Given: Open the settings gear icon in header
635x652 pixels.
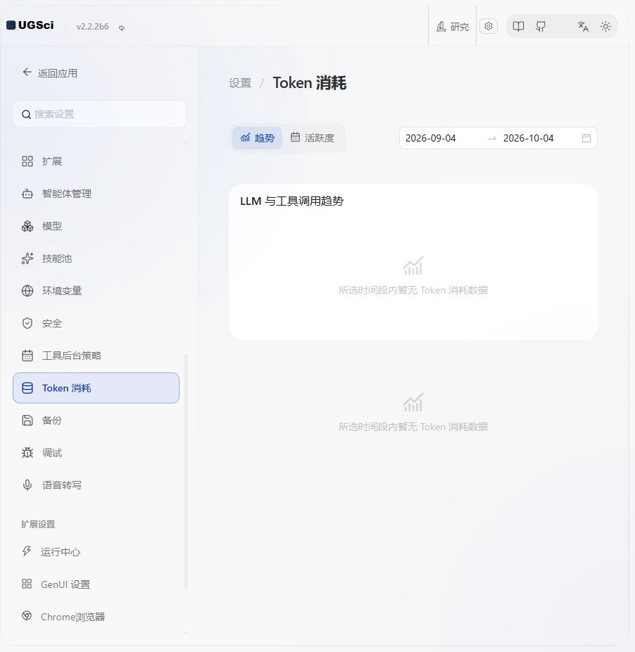Looking at the screenshot, I should click(x=489, y=26).
